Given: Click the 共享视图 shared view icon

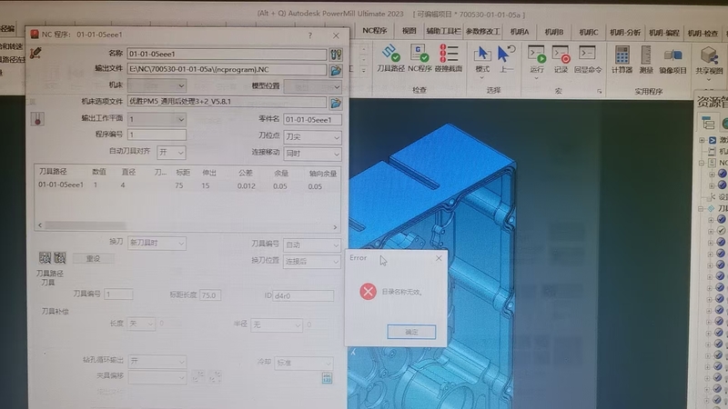Looking at the screenshot, I should coord(709,55).
